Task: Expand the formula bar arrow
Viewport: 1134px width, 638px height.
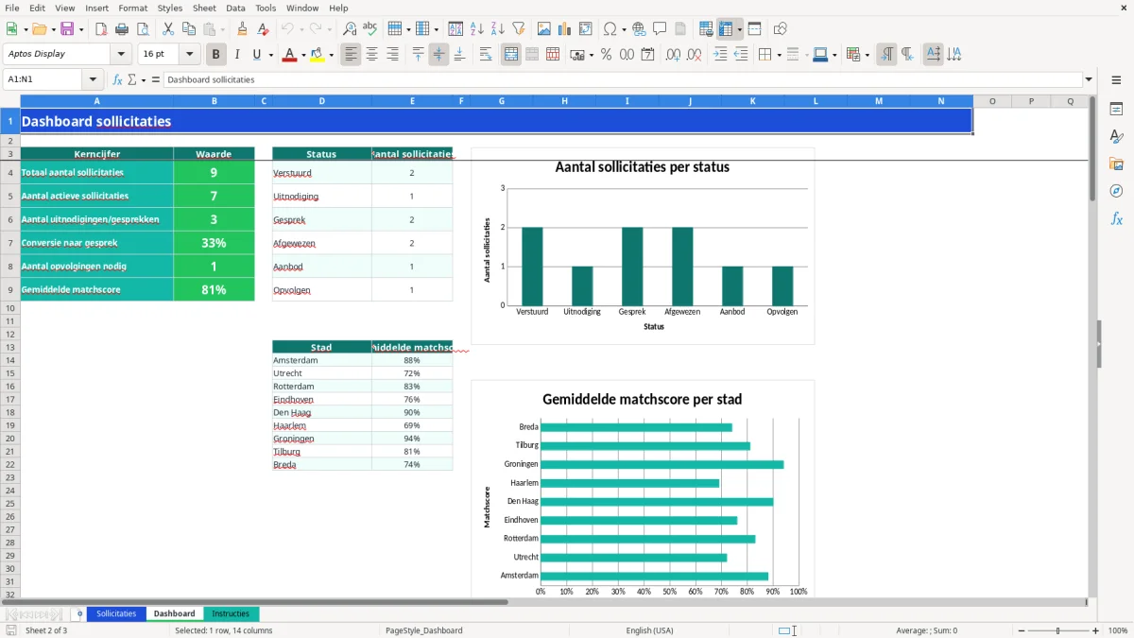Action: pos(1089,79)
